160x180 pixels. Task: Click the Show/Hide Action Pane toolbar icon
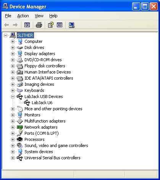click(x=60, y=25)
